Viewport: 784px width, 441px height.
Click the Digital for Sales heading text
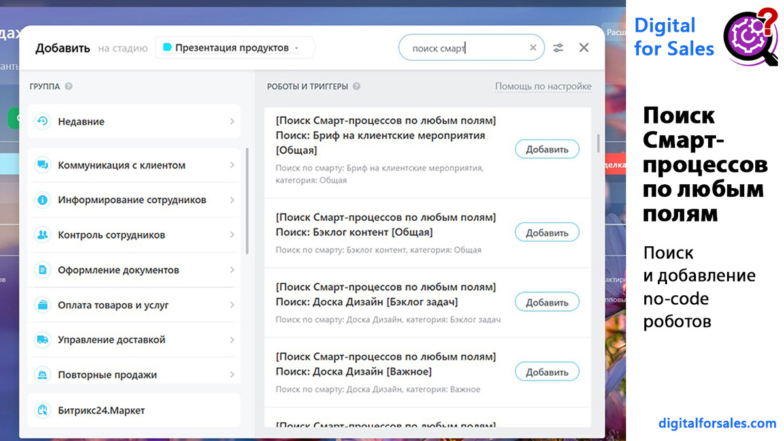pyautogui.click(x=674, y=37)
